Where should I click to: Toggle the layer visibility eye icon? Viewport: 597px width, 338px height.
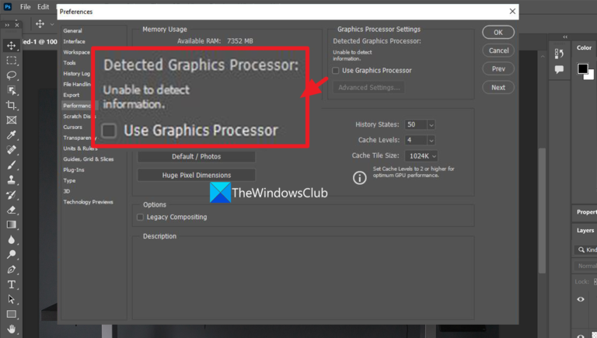(580, 299)
